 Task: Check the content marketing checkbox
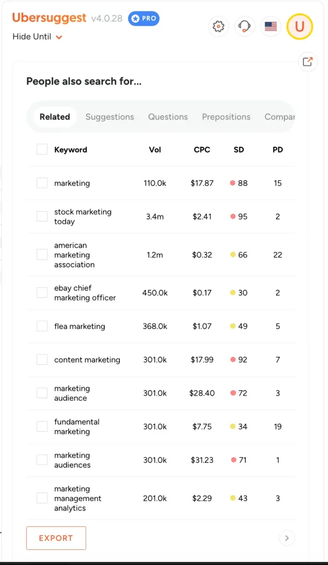(x=42, y=359)
